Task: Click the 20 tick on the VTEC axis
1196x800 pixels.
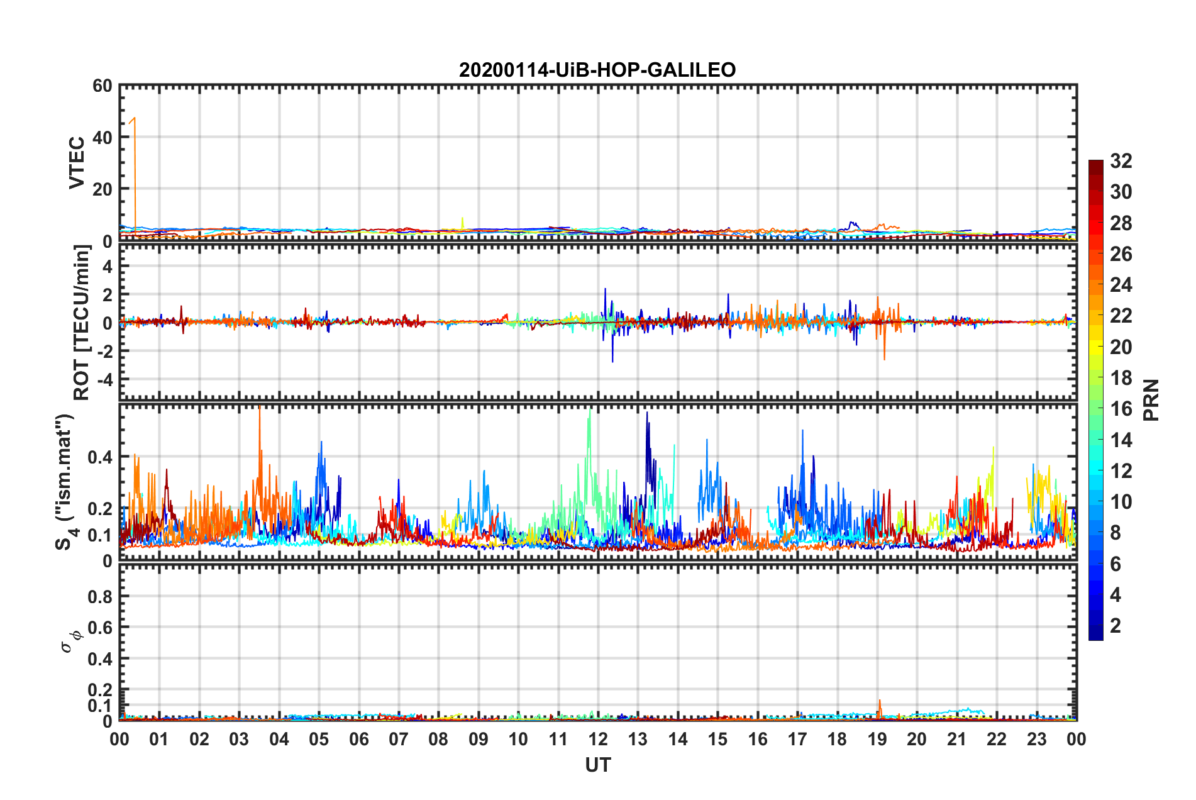Action: point(102,189)
